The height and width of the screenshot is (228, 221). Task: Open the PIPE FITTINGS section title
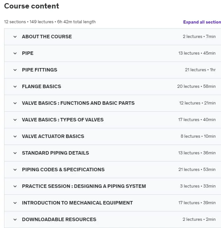pos(39,70)
